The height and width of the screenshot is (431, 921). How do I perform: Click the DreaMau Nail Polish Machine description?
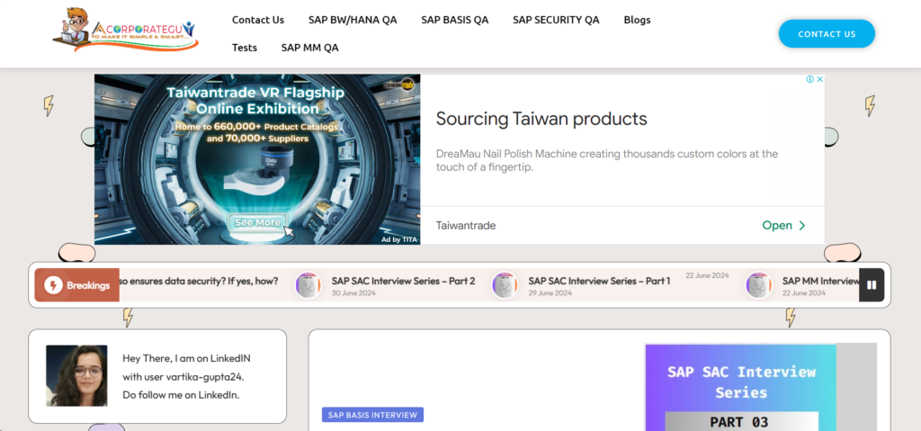pos(607,160)
